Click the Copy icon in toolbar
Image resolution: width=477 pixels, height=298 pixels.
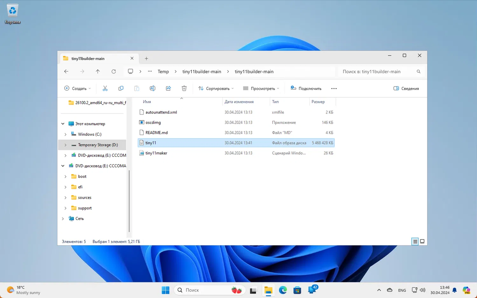tap(121, 88)
